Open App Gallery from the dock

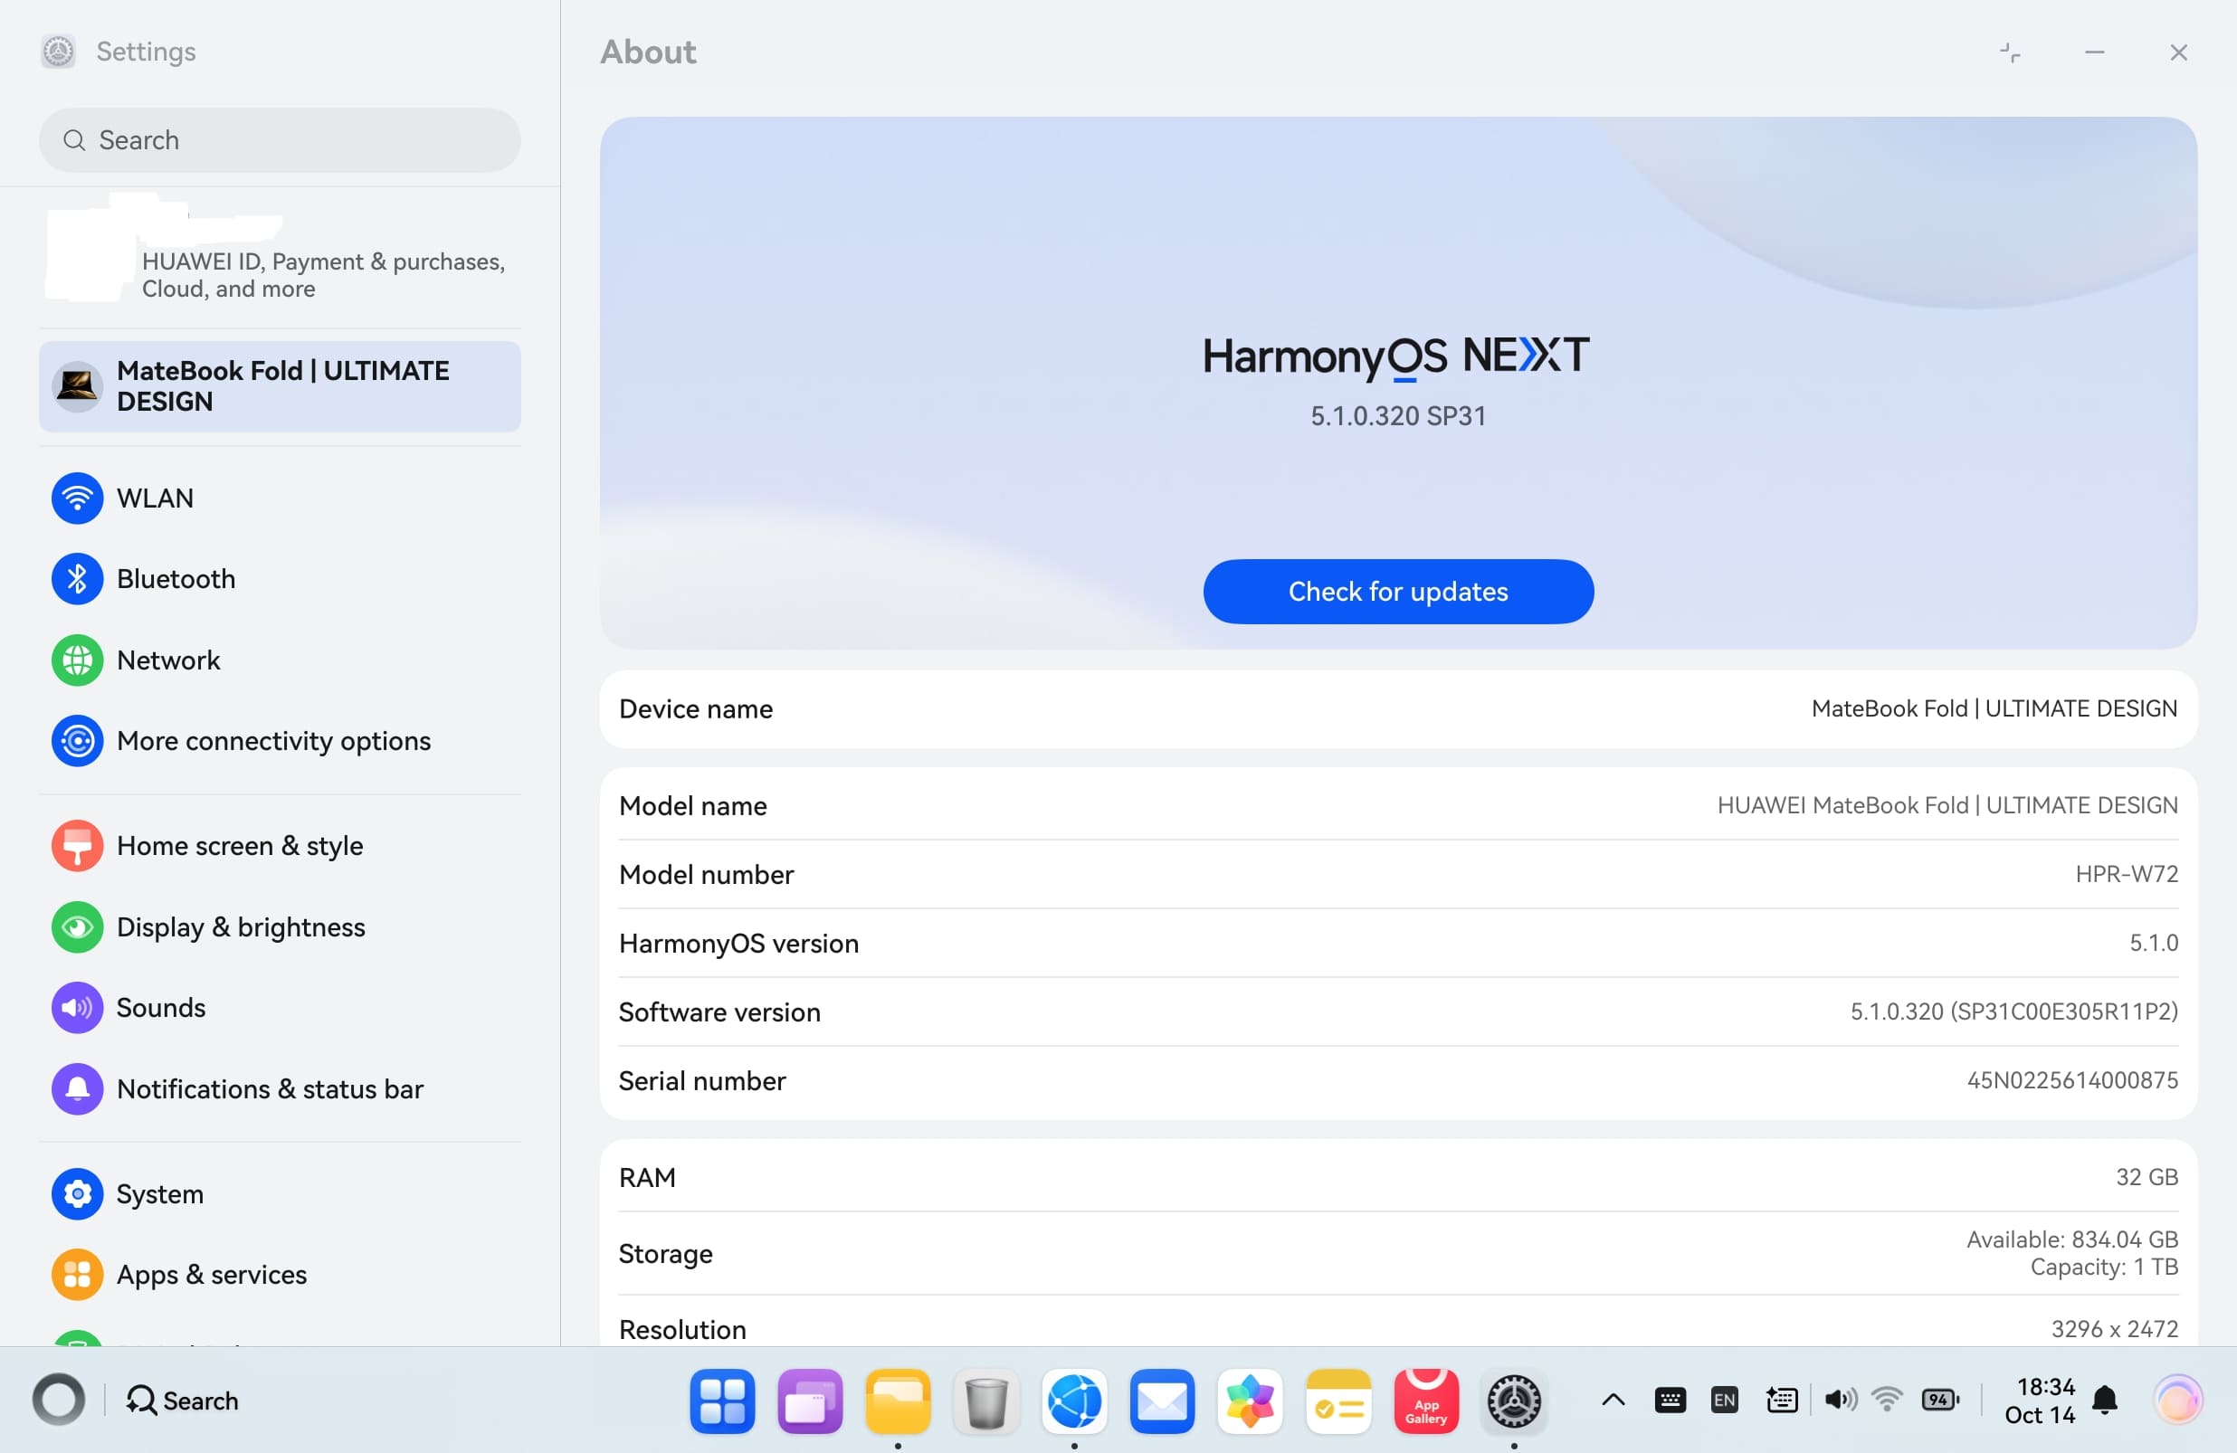click(x=1426, y=1401)
